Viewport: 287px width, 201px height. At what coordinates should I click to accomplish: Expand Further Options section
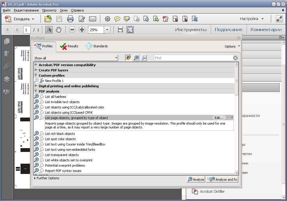(x=47, y=178)
